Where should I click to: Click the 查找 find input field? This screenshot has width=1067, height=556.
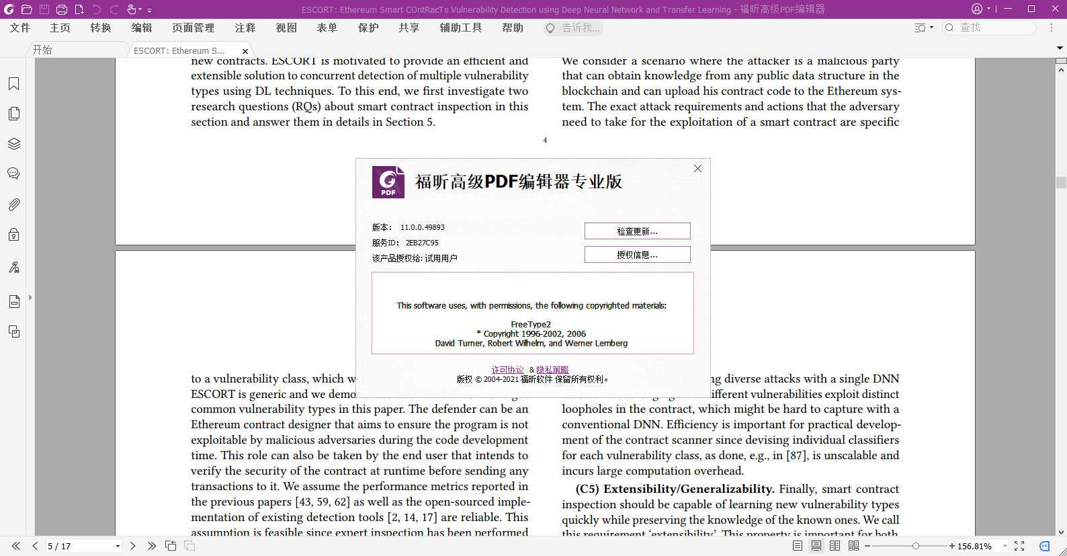click(x=989, y=28)
